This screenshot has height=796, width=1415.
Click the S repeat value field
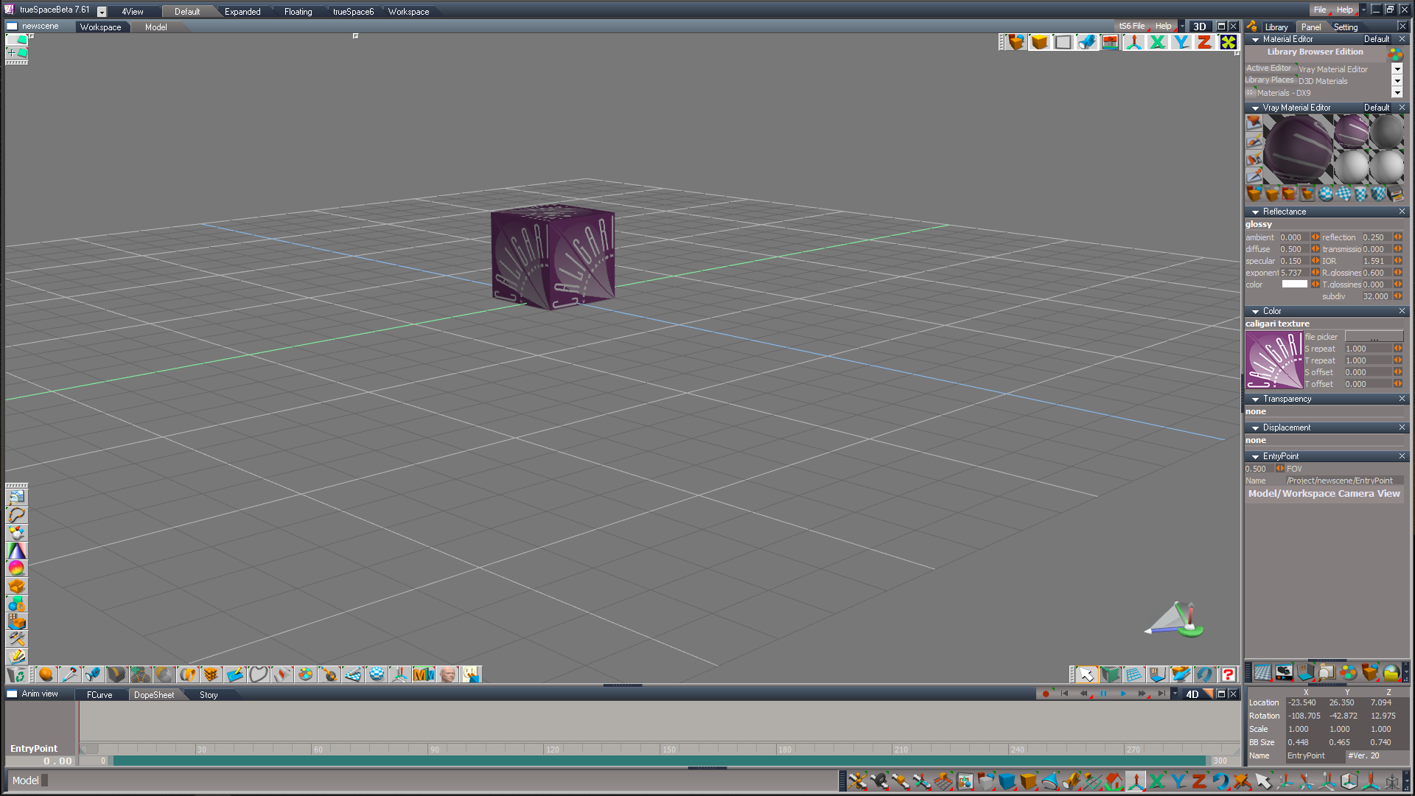(1368, 349)
